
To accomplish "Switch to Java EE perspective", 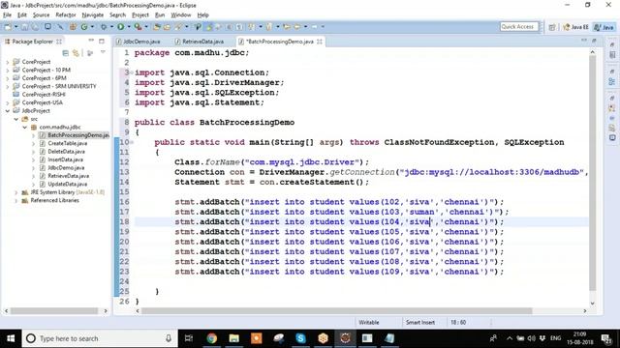I will [x=575, y=27].
